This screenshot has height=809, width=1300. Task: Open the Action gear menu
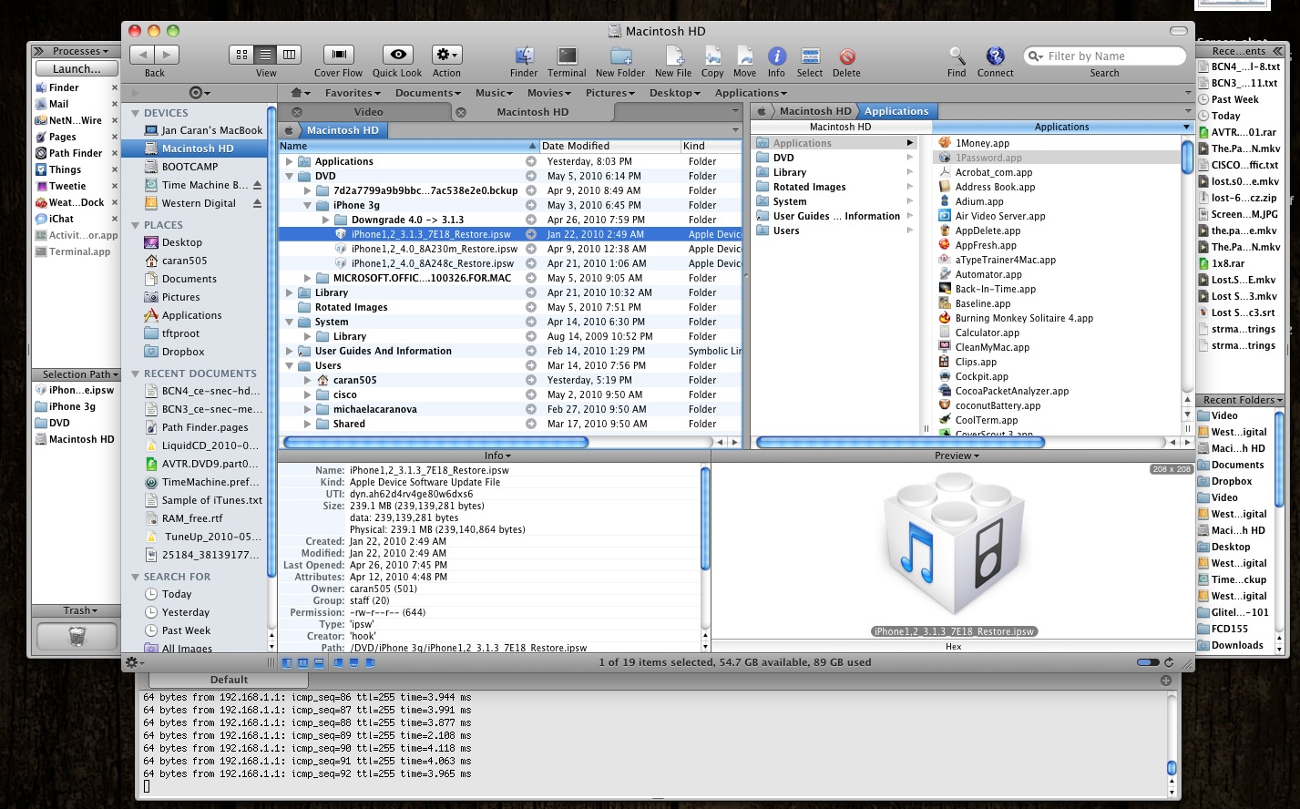pos(446,55)
